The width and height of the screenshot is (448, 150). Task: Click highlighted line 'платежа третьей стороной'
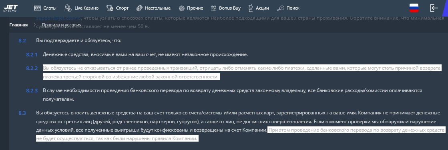131,76
